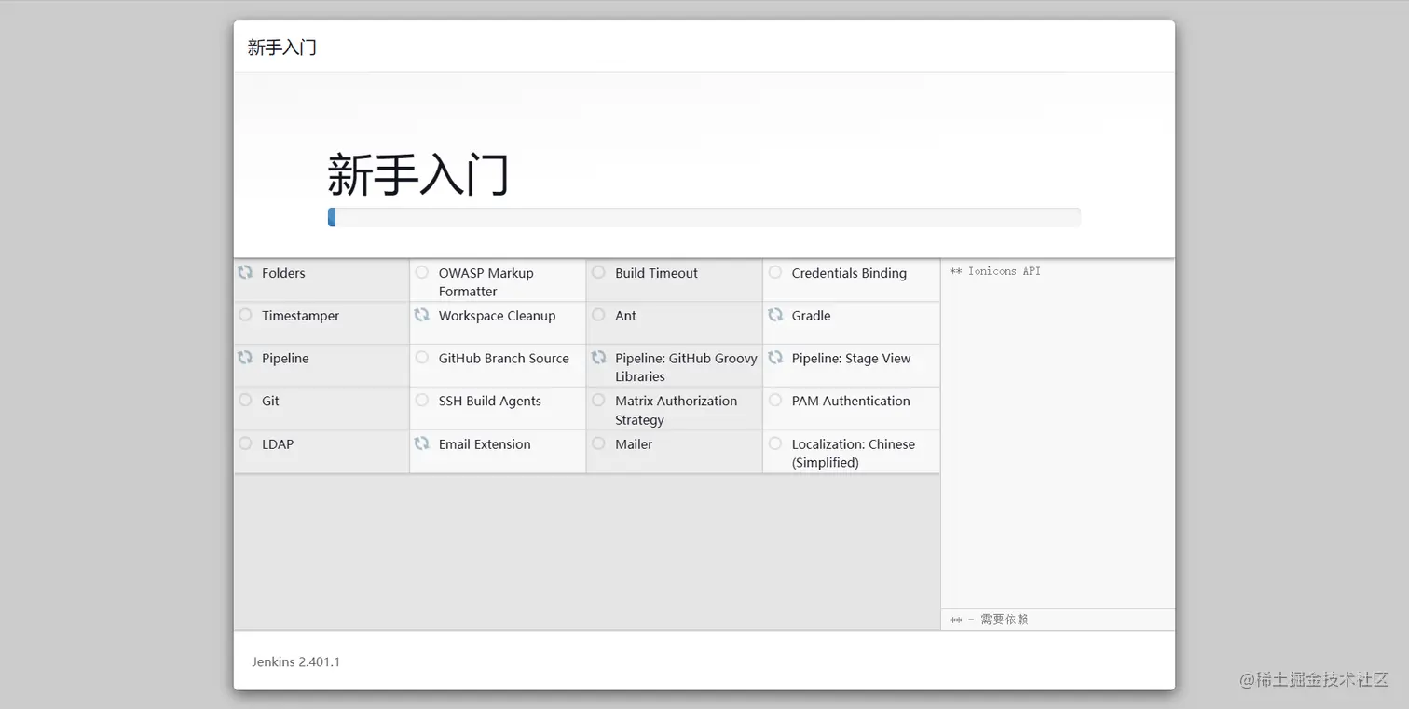Screen dimensions: 1409x709
Task: Click the 'Jenkins 2.401.1' version text
Action: point(295,662)
